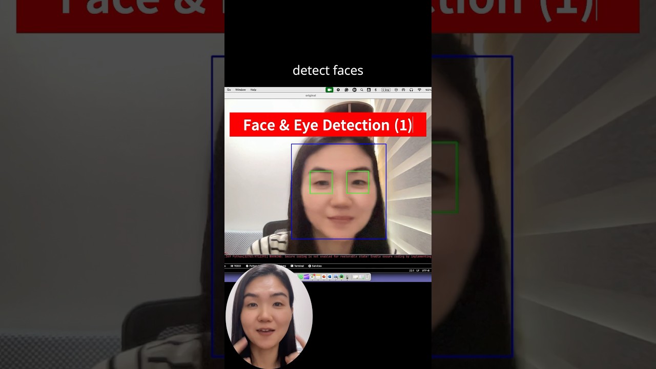The image size is (656, 369).
Task: Click the Face & Eye Detection (1) banner
Action: [x=328, y=125]
